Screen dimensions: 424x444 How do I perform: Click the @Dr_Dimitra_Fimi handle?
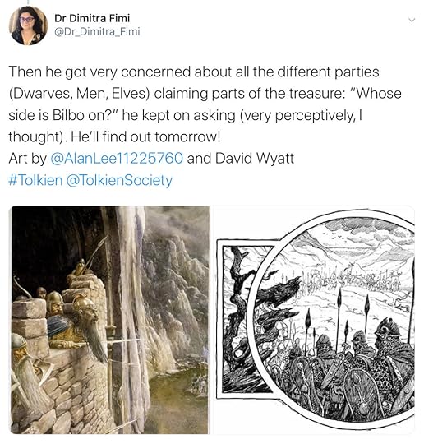pos(97,31)
